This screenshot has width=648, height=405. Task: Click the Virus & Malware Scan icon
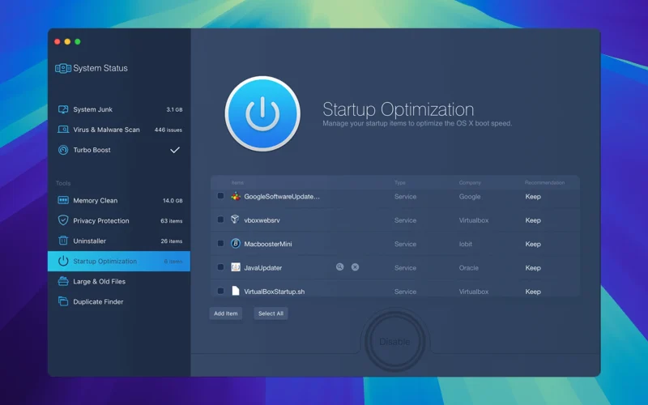pyautogui.click(x=63, y=130)
